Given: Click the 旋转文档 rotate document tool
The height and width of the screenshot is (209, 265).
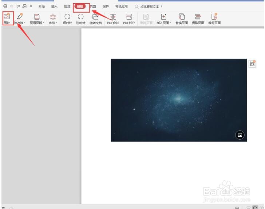Looking at the screenshot, I should click(95, 19).
